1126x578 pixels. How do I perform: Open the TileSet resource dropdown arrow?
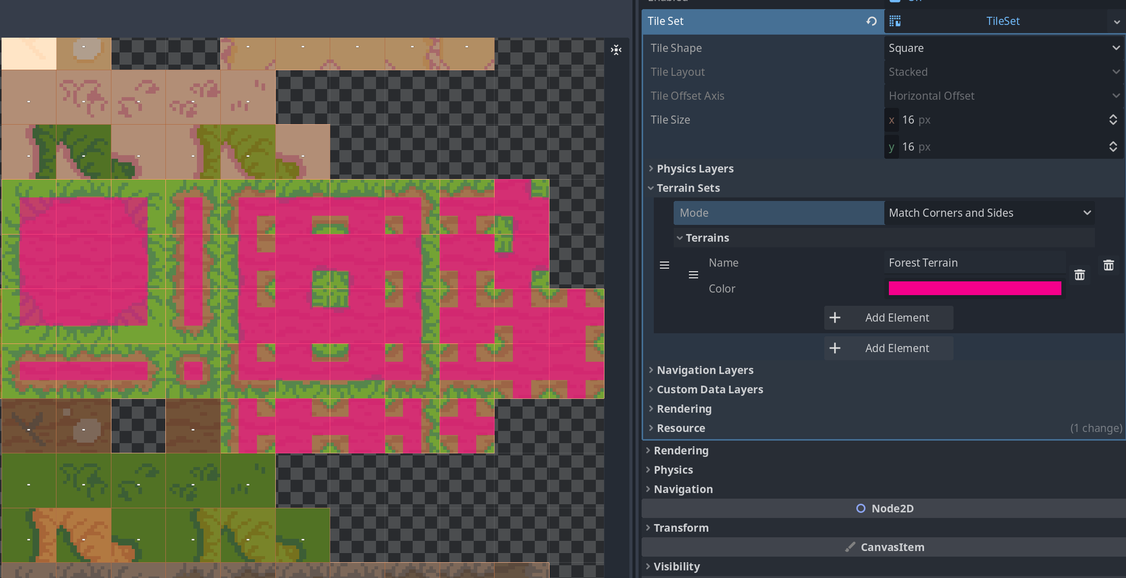pyautogui.click(x=1117, y=21)
